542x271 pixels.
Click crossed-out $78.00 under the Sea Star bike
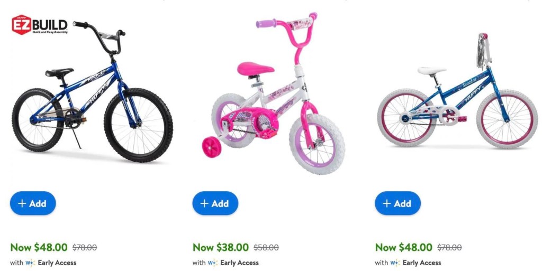pyautogui.click(x=449, y=247)
